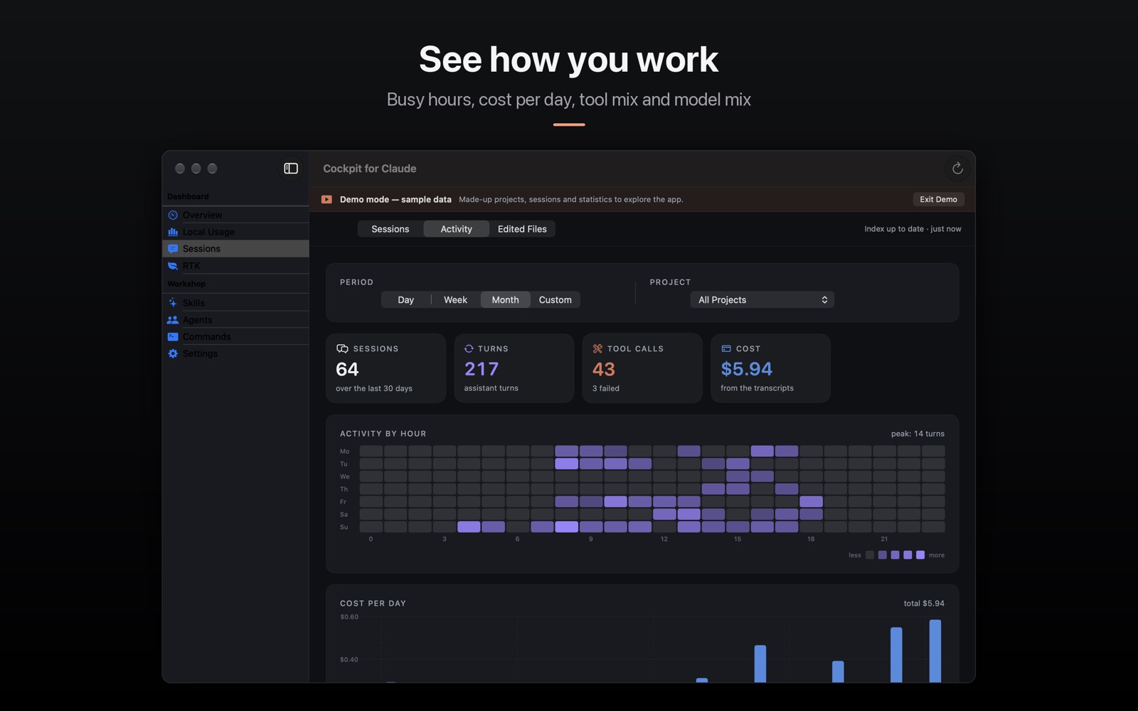Select the Day period option
1138x711 pixels.
(405, 300)
